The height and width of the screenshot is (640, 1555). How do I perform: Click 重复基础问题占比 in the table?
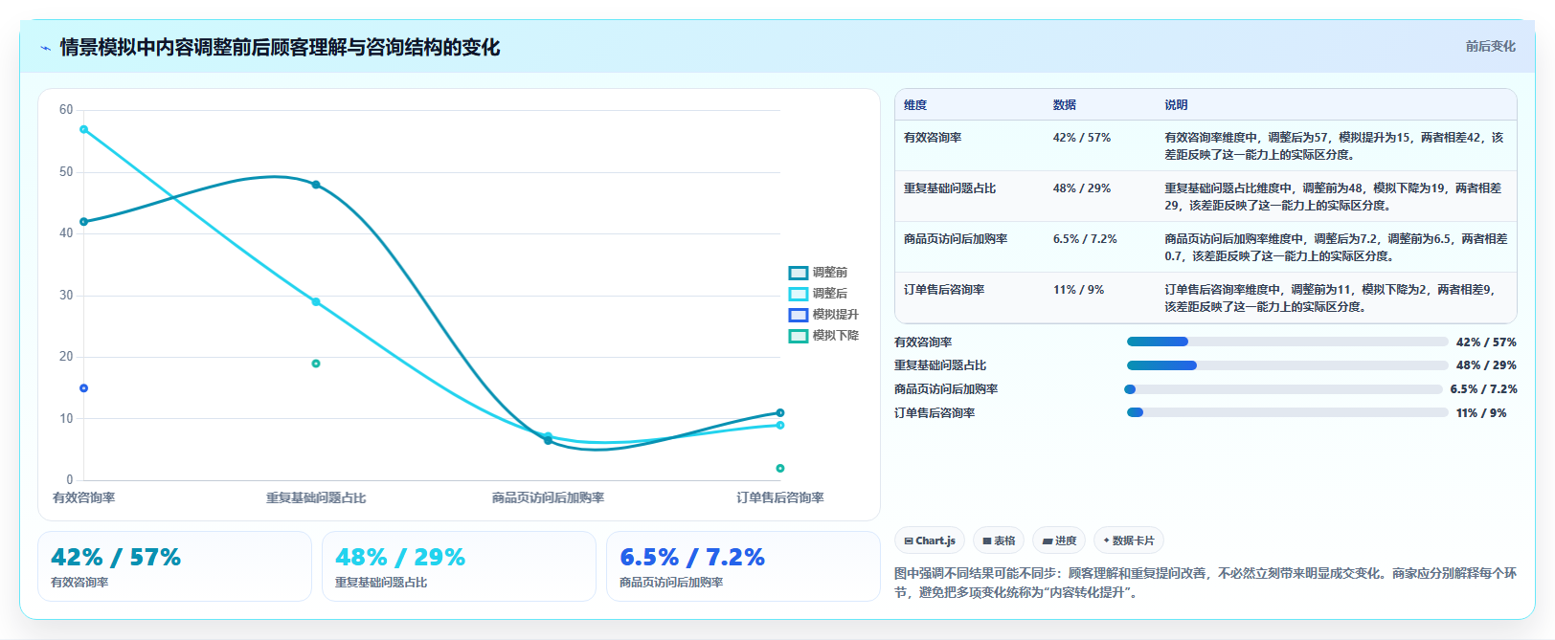(950, 188)
